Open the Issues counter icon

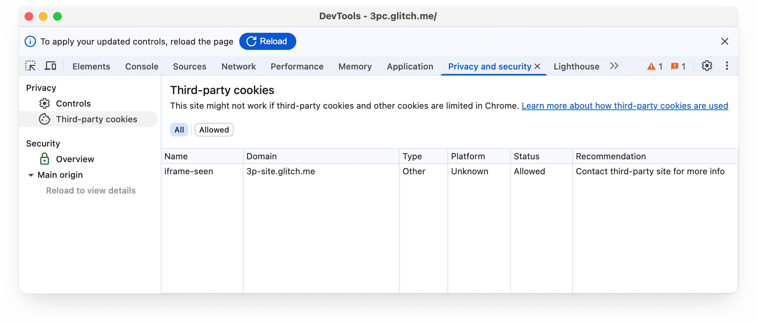[x=675, y=66]
